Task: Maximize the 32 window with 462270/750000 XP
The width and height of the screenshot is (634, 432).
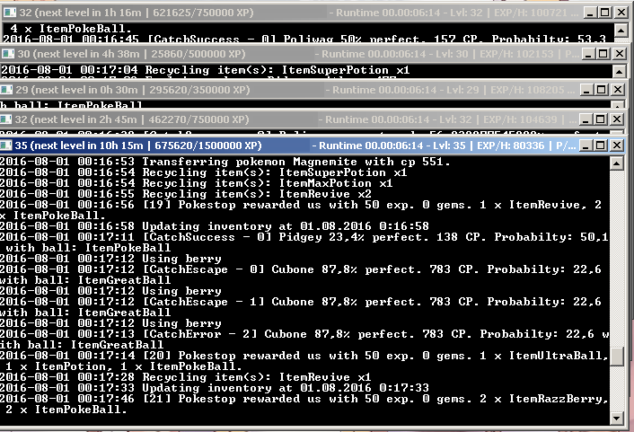Action: 602,119
